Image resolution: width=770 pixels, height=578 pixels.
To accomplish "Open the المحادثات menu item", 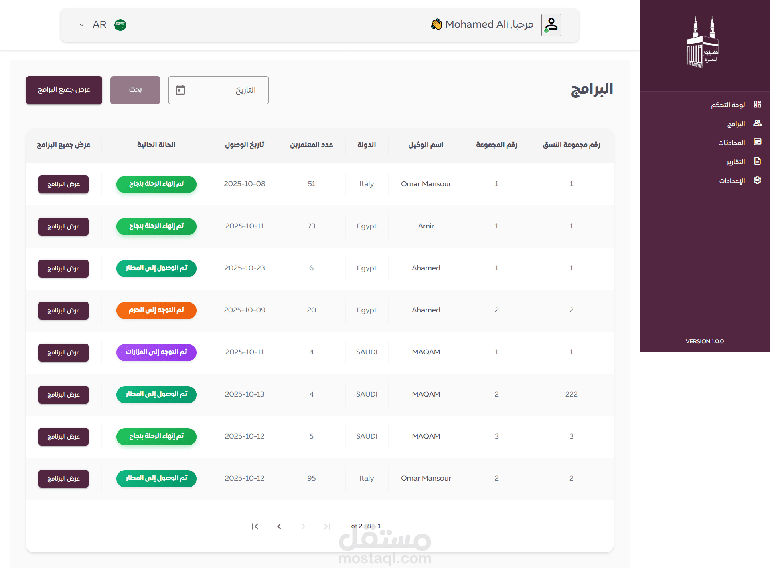I will [731, 143].
